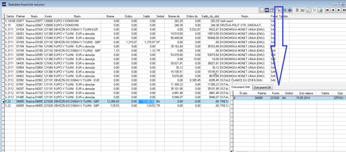Click Breme do cell 35.163,49
This screenshot has width=346, height=152.
174,46
